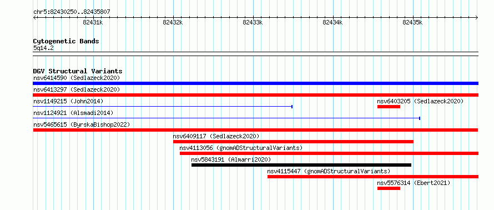494x210 pixels.
Task: Click the 82431k ruler tick label
Action: point(93,22)
